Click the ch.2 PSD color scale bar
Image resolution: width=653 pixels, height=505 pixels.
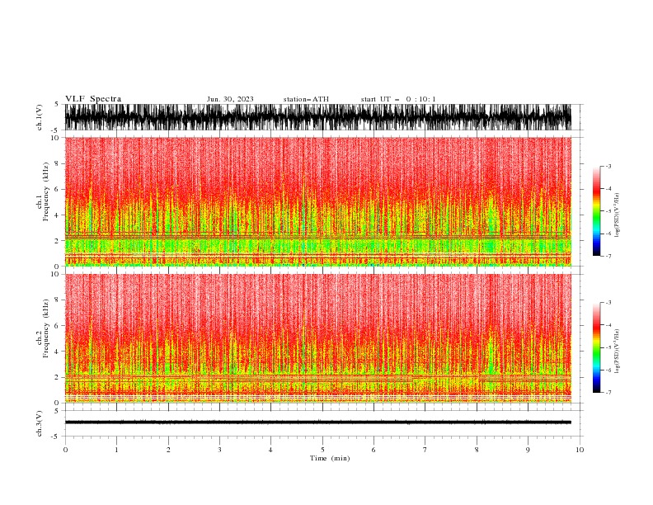(596, 347)
